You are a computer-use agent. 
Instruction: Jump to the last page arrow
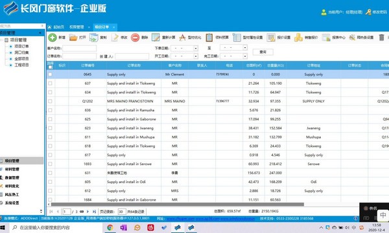click(94, 212)
